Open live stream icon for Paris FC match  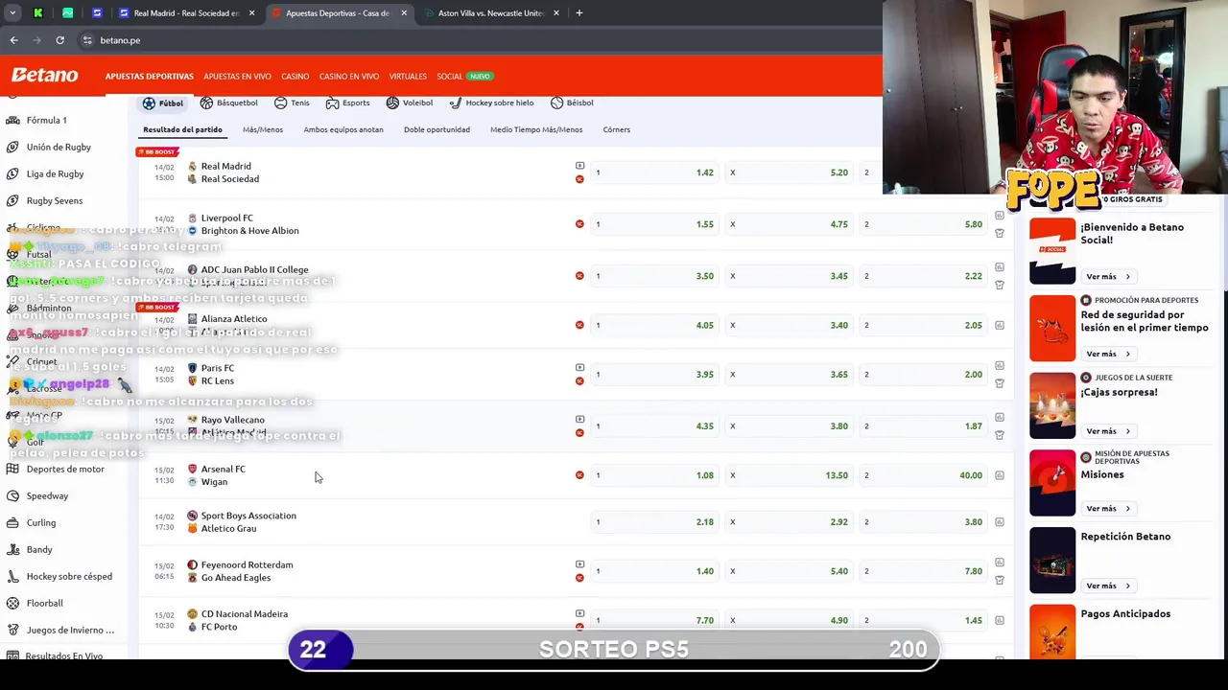579,368
